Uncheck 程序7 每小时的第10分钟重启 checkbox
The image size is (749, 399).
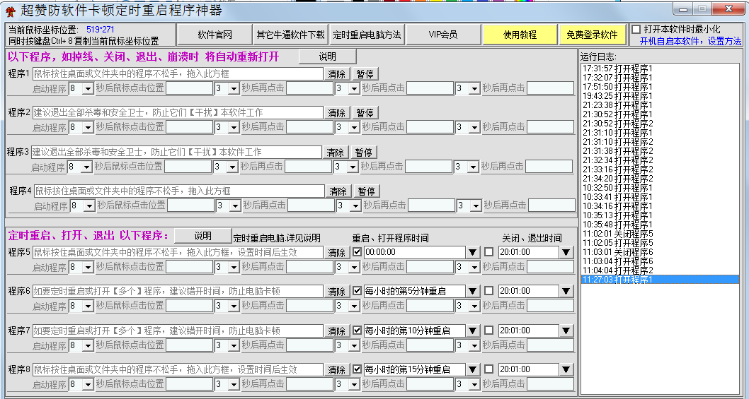point(357,330)
